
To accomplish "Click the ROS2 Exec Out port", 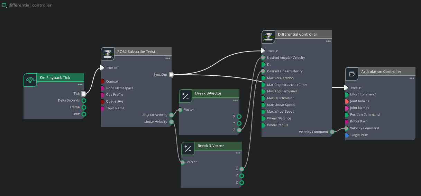I will tap(171, 74).
